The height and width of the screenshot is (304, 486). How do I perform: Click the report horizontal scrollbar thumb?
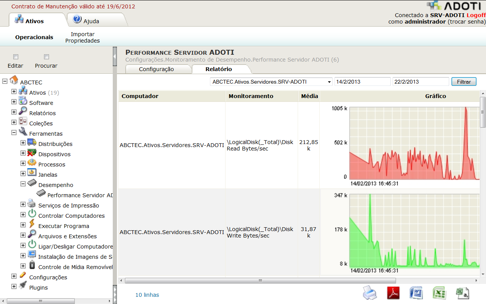click(x=260, y=281)
